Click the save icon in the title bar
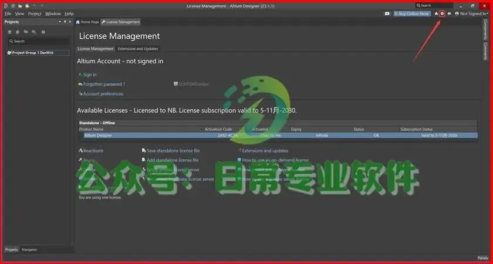 [13, 6]
